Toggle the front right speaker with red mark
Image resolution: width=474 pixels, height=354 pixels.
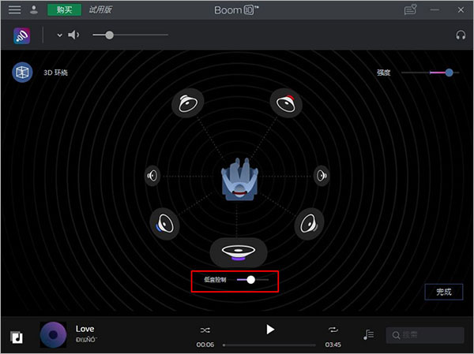coord(286,103)
